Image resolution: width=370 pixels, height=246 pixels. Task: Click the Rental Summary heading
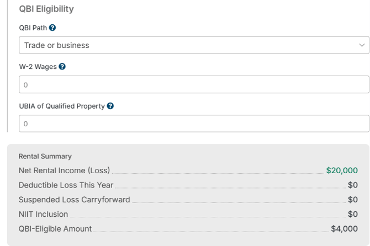click(45, 156)
